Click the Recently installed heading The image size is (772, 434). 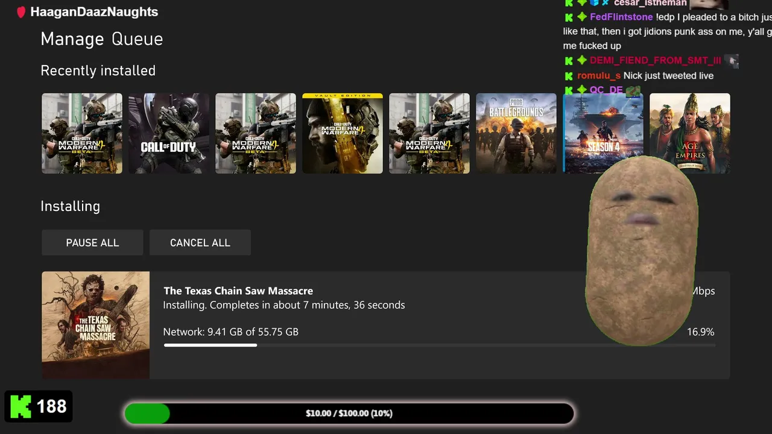click(x=98, y=71)
